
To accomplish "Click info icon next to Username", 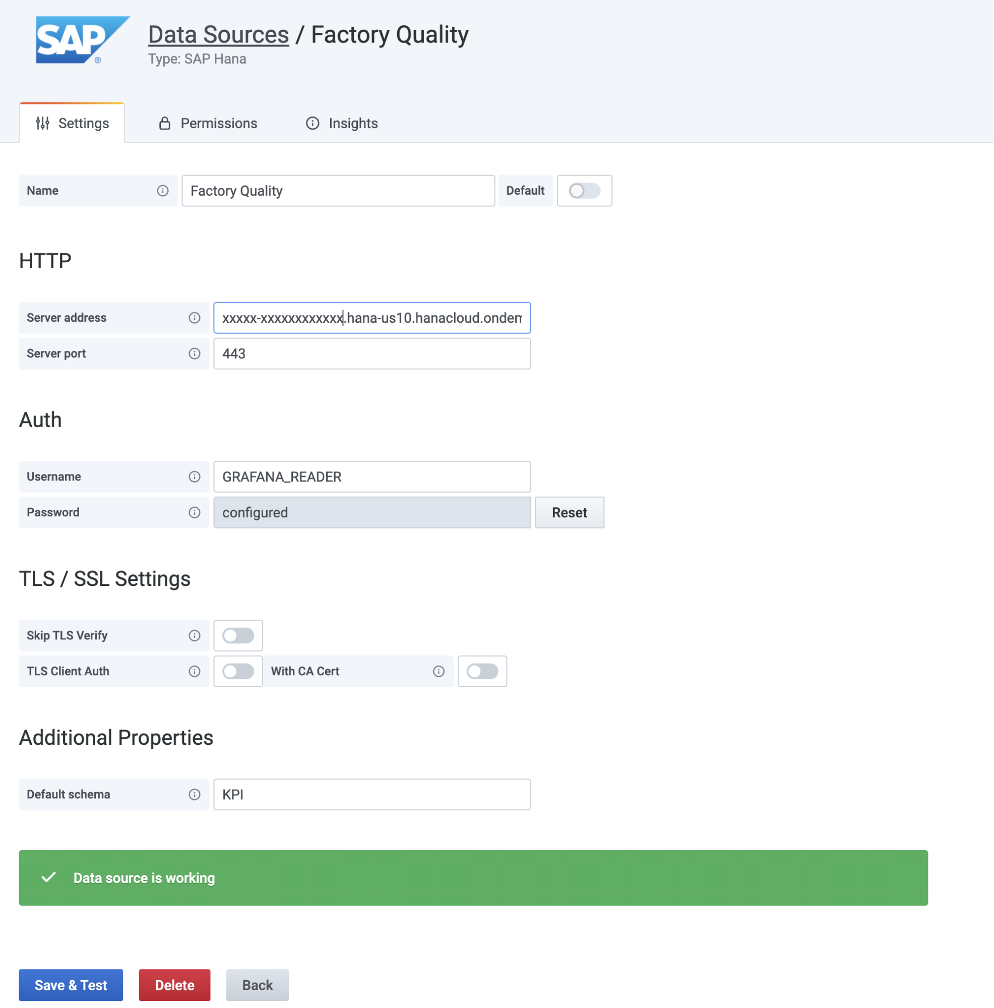I will tap(195, 477).
